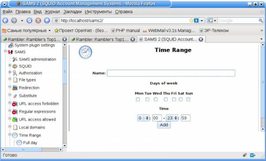This screenshot has height=161, width=266.
Task: Close the SAMS 2 tab
Action: tap(201, 39)
